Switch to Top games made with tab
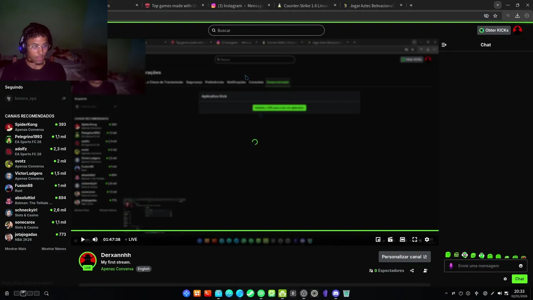Screen dimensions: 533x300 (174, 5)
